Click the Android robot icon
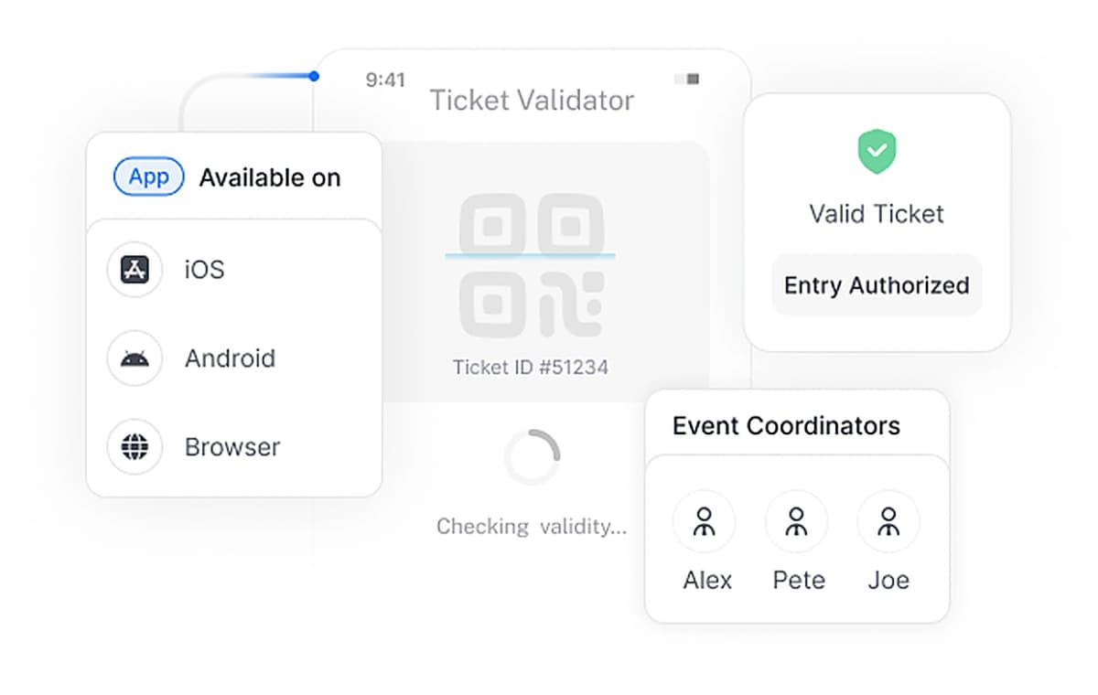The image size is (1098, 695). click(x=135, y=358)
